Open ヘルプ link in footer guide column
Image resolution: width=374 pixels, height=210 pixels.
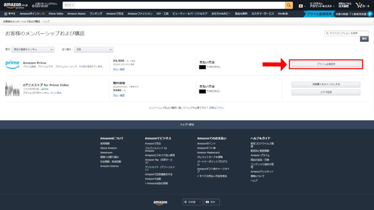(x=254, y=181)
